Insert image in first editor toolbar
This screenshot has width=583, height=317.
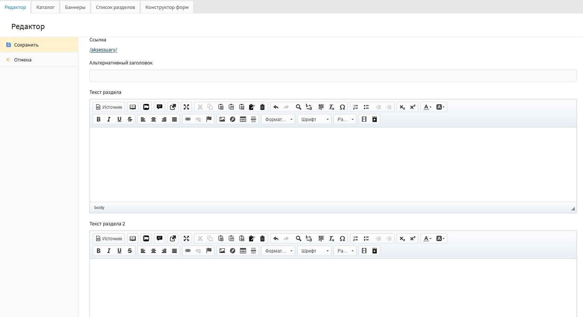[x=222, y=119]
